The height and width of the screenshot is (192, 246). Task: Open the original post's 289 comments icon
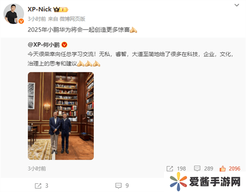click(197, 169)
